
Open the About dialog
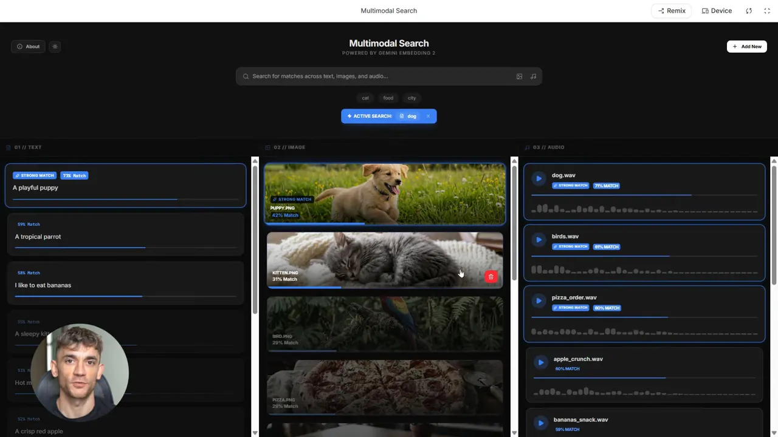pos(28,47)
